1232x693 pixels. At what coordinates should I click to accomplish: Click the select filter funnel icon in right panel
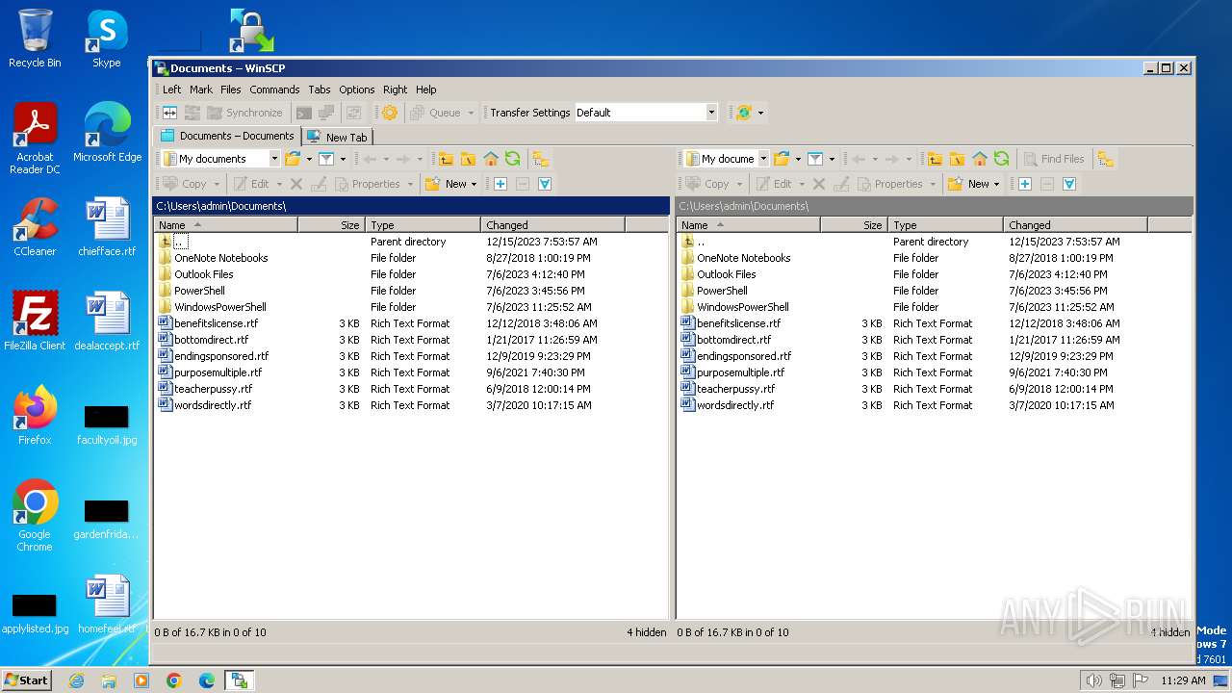pos(1068,184)
